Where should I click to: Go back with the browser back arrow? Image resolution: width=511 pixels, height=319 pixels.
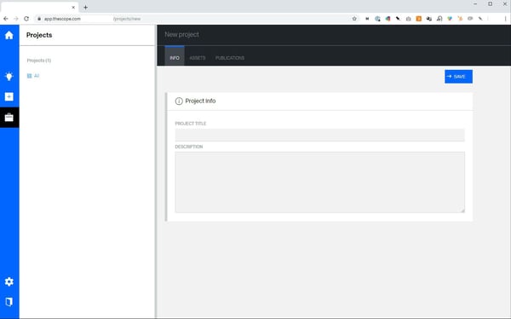pos(6,19)
